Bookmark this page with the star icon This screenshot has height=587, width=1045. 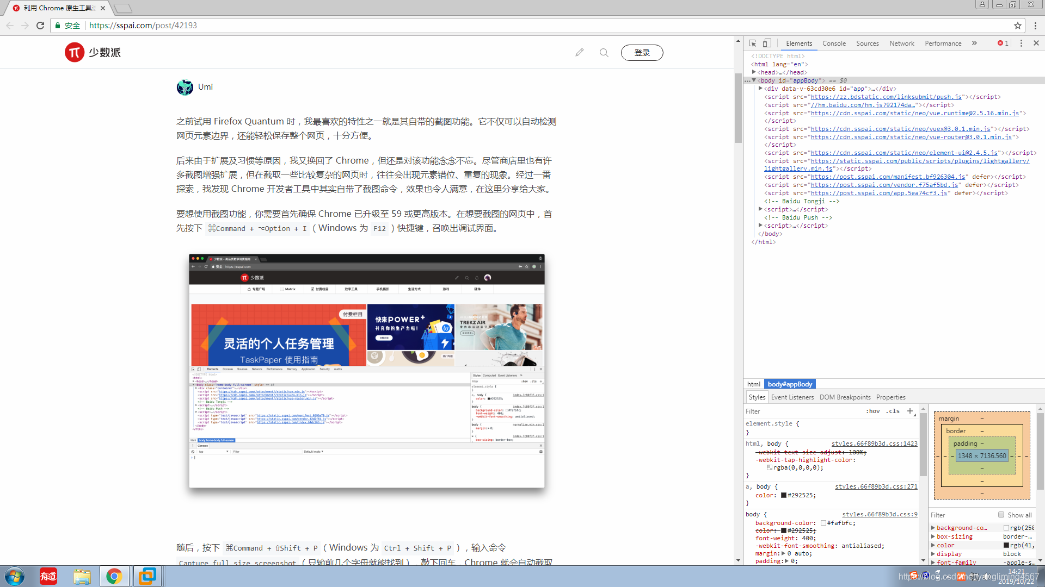click(x=1018, y=26)
